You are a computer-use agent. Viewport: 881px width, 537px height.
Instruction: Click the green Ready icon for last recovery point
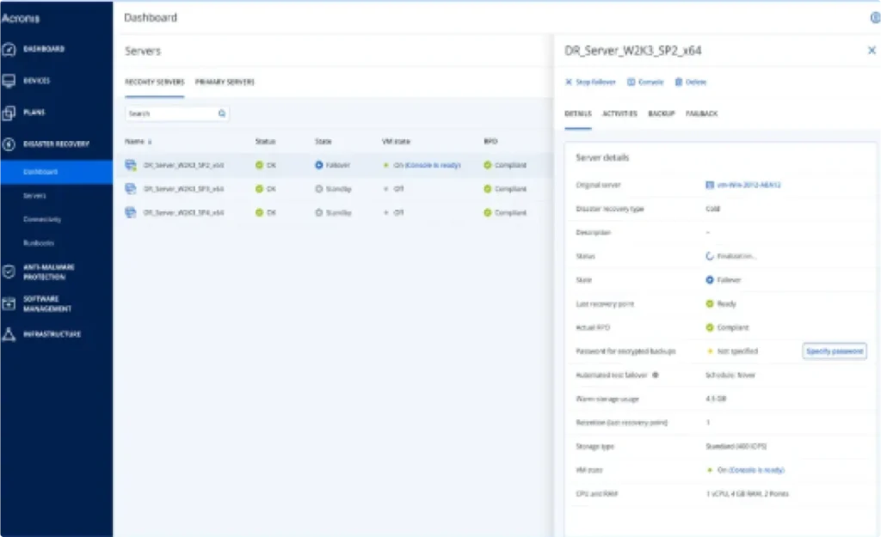710,303
